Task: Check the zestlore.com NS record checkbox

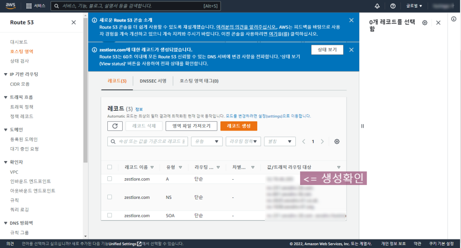Action: point(110,197)
